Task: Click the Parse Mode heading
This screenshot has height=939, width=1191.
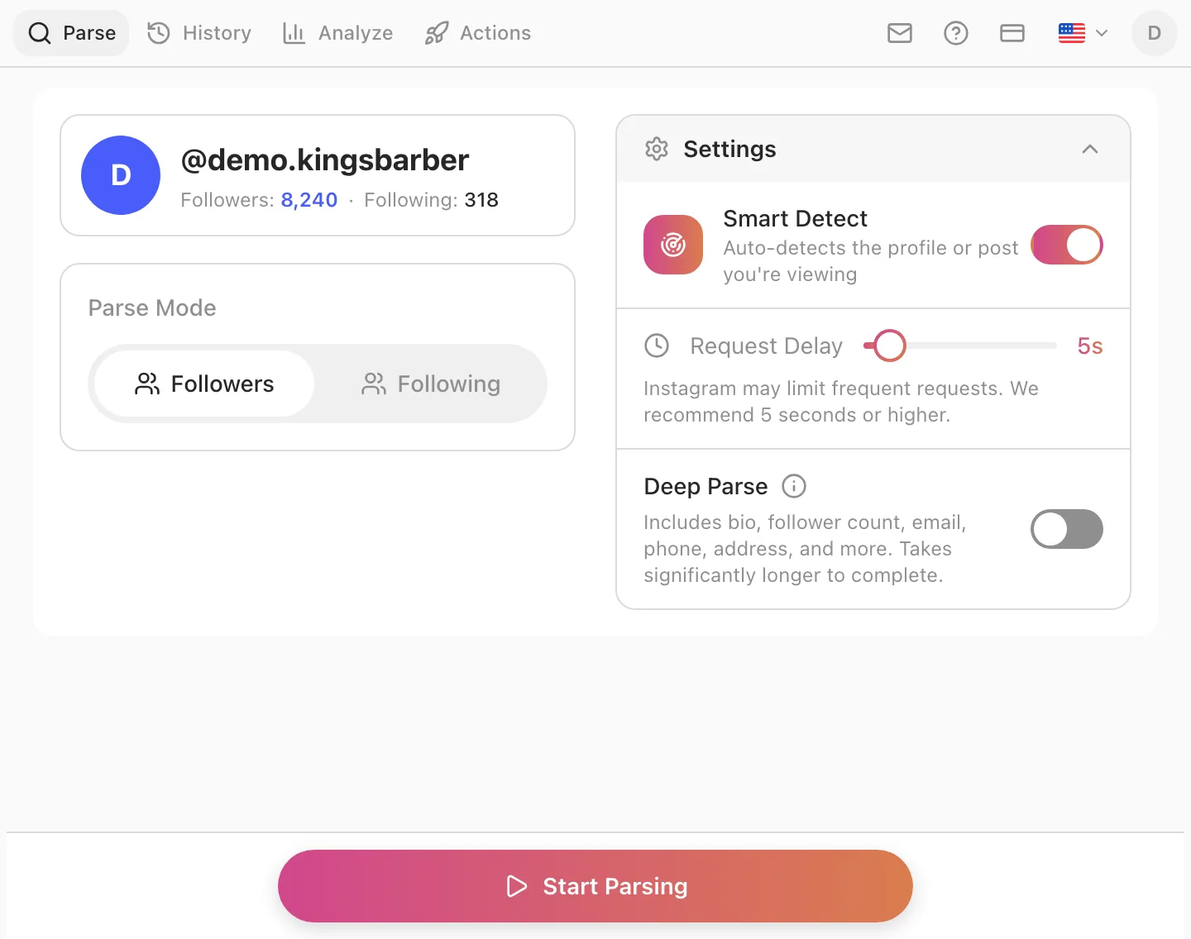Action: point(152,307)
